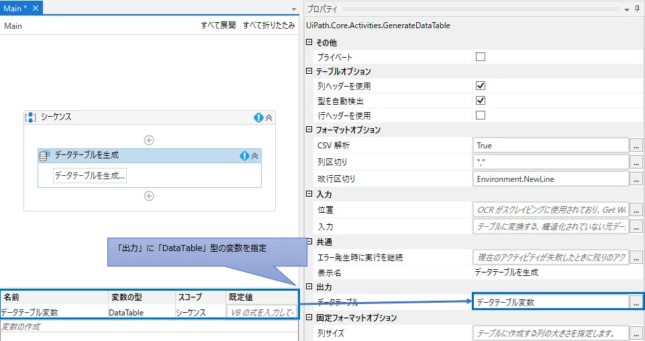
Task: Open the シーケンス scope cell
Action: pyautogui.click(x=200, y=312)
